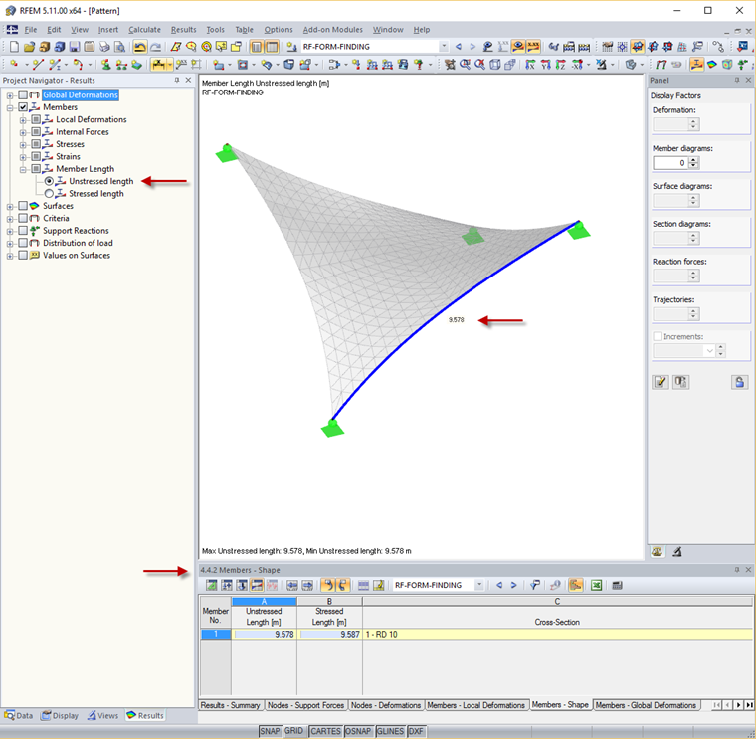This screenshot has height=739, width=756.
Task: Toggle the OSNAP status bar button
Action: tap(358, 731)
